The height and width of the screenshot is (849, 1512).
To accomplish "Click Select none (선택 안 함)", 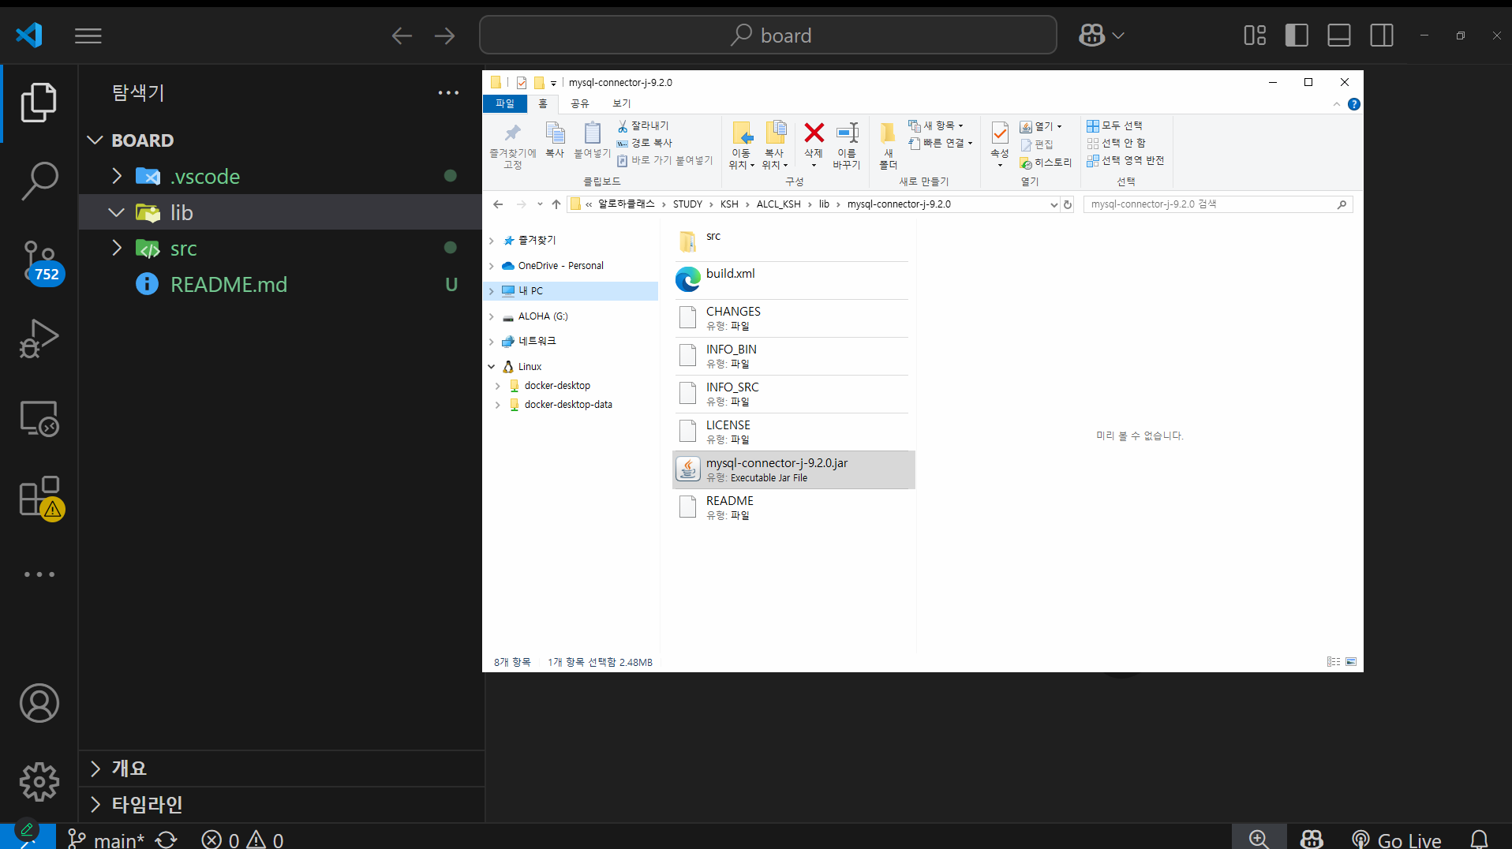I will point(1116,144).
